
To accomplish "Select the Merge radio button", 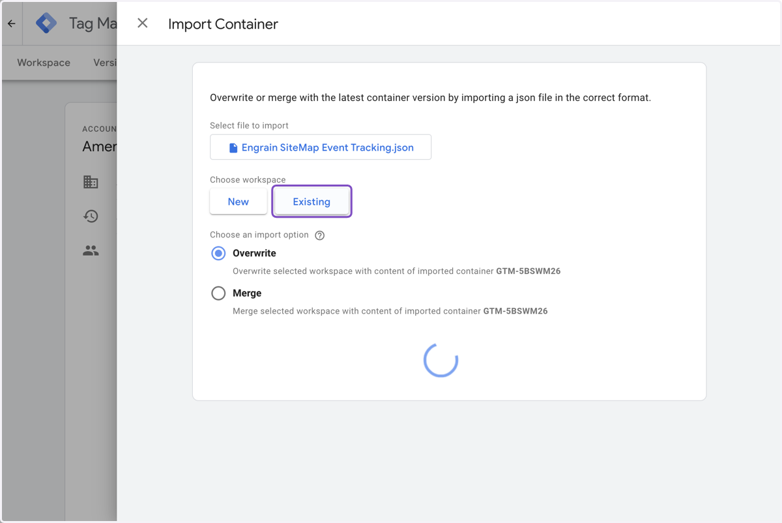I will pos(219,293).
